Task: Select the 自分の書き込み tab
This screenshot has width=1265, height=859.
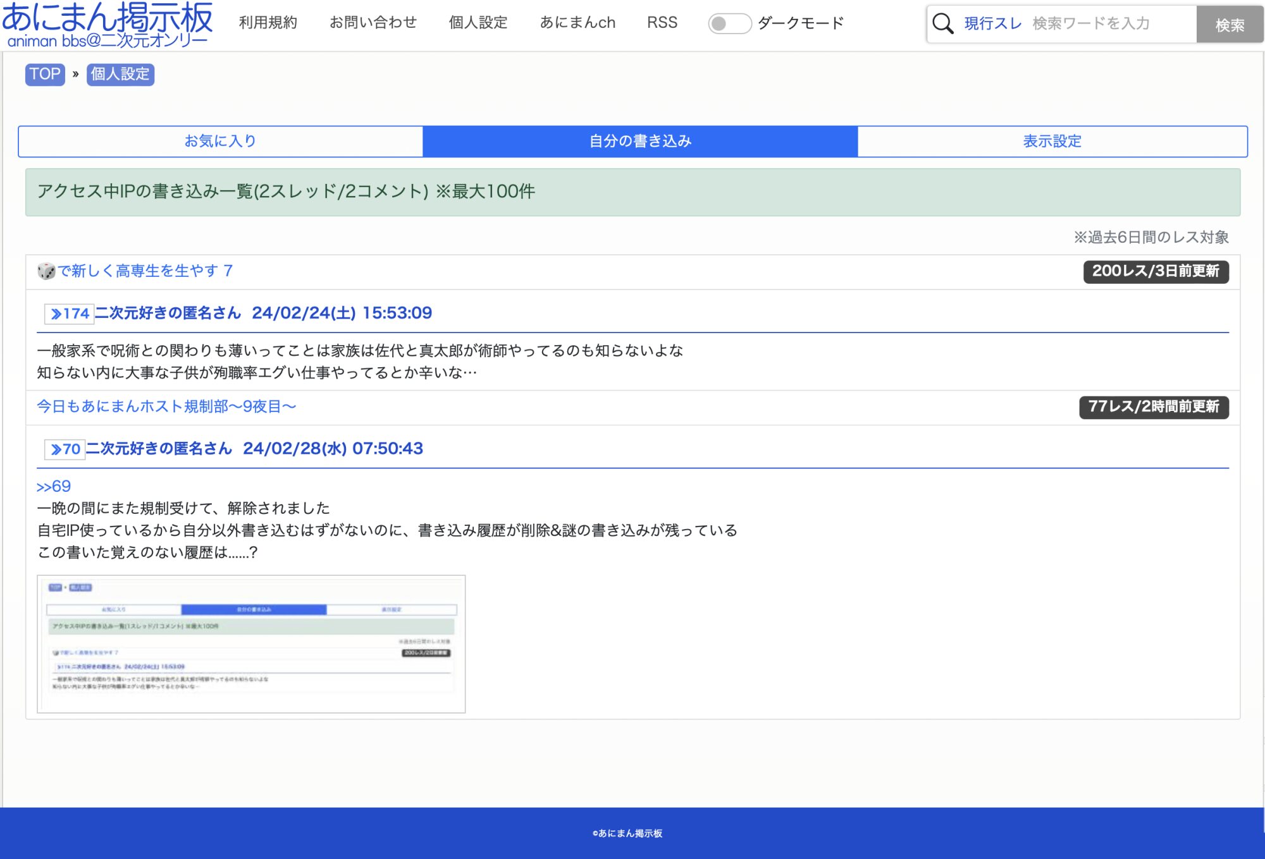Action: (640, 141)
